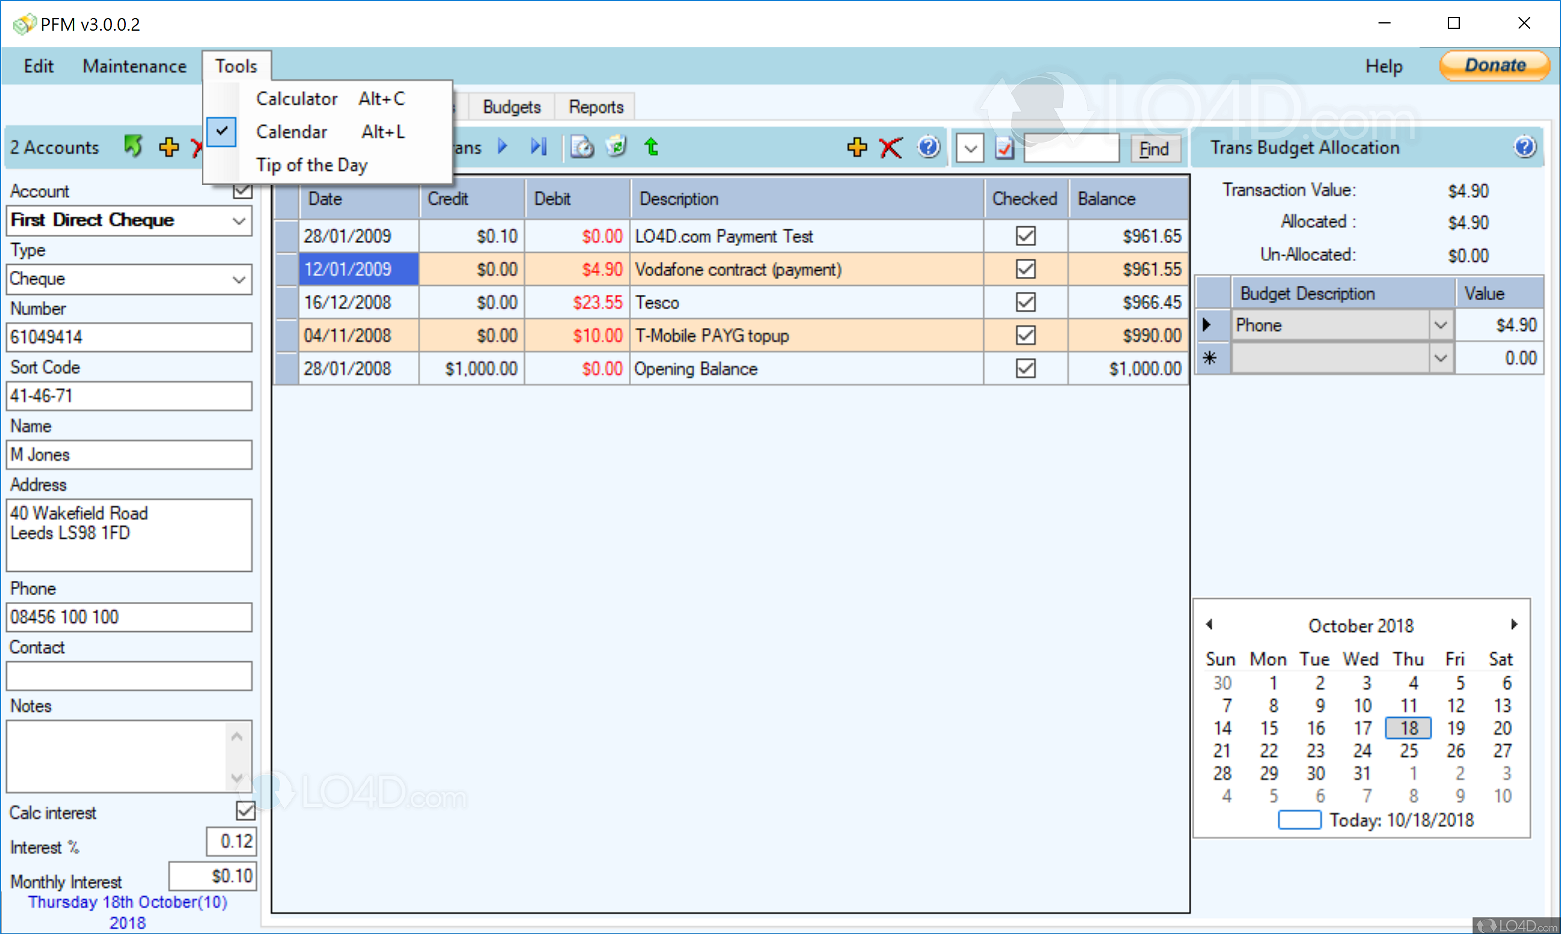
Task: Click the checked-document verify icon near the search box
Action: 1004,149
